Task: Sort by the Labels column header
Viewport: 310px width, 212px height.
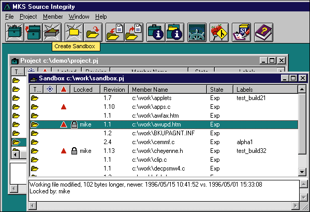Action: coord(265,90)
